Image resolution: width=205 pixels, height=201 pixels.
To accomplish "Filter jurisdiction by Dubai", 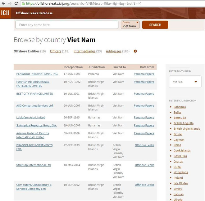I will pyautogui.click(x=177, y=167).
